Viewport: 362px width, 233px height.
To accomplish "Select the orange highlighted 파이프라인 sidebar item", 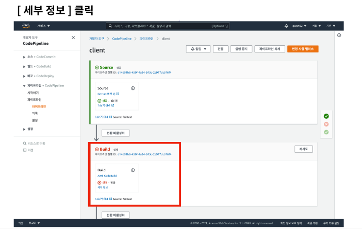I will (x=39, y=106).
